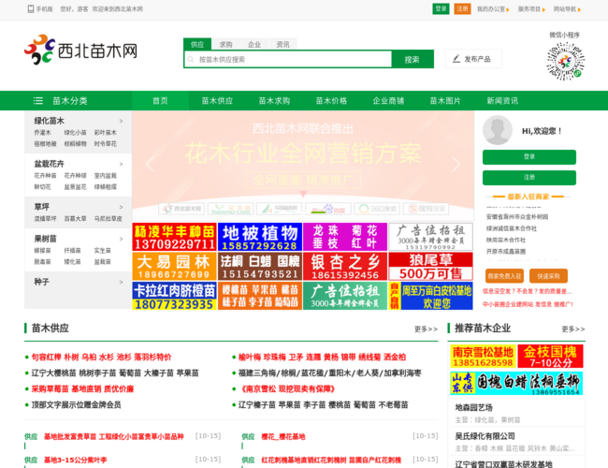Click the 西北苗木网 site logo
The image size is (608, 468).
click(80, 50)
